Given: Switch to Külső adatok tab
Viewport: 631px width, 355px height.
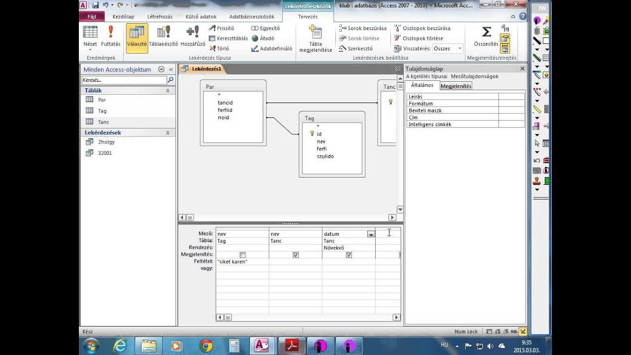Looking at the screenshot, I should tap(201, 16).
